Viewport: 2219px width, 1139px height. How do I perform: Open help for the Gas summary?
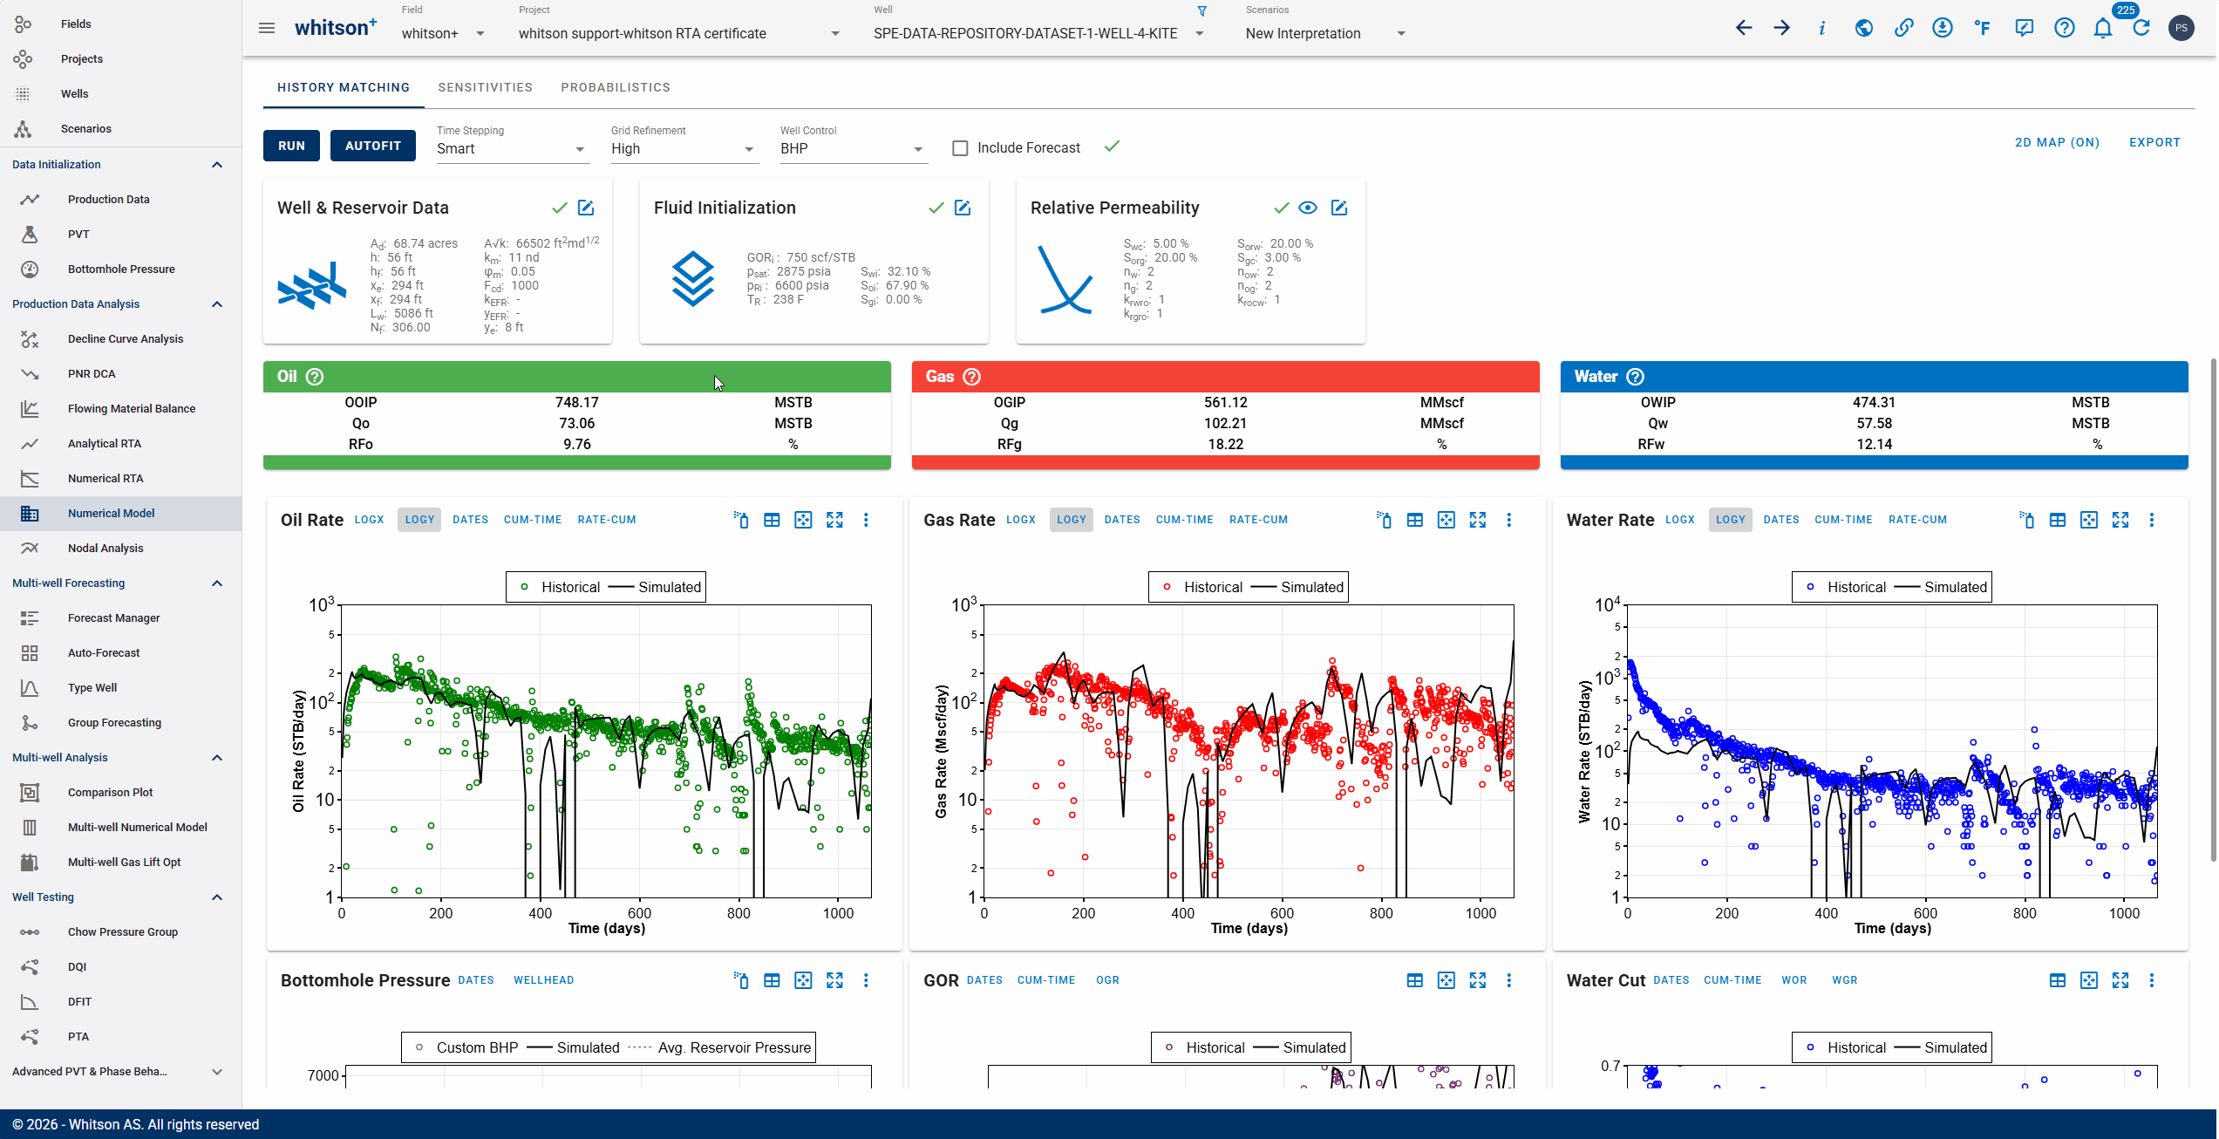coord(972,377)
